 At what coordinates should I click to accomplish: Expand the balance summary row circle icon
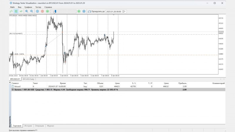(13, 90)
